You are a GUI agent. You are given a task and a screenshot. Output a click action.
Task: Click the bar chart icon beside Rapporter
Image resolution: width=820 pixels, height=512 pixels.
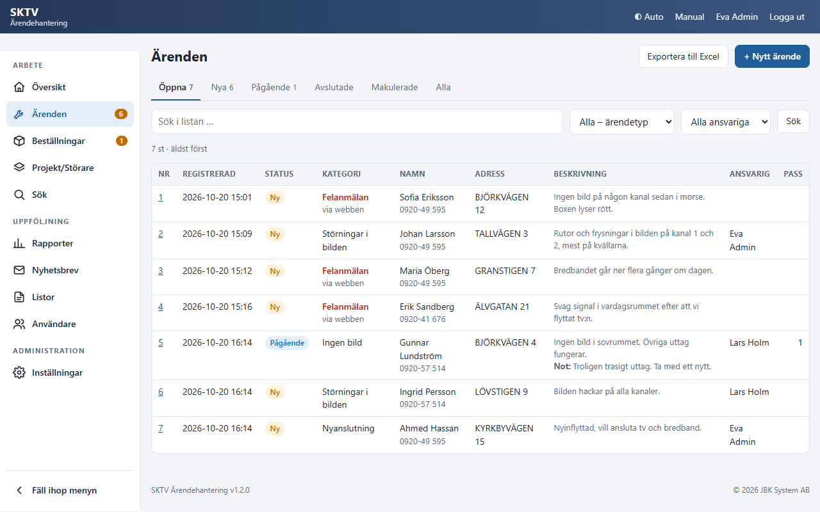click(19, 243)
